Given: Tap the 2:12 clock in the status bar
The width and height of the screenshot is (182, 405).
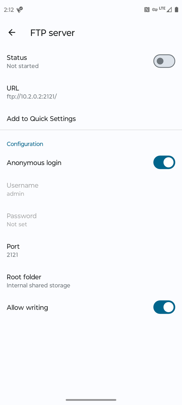Looking at the screenshot, I should pyautogui.click(x=9, y=10).
